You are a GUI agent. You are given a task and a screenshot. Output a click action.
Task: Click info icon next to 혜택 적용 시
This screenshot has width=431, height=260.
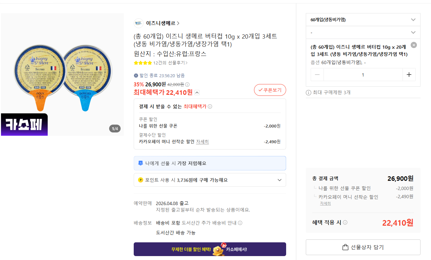345,222
